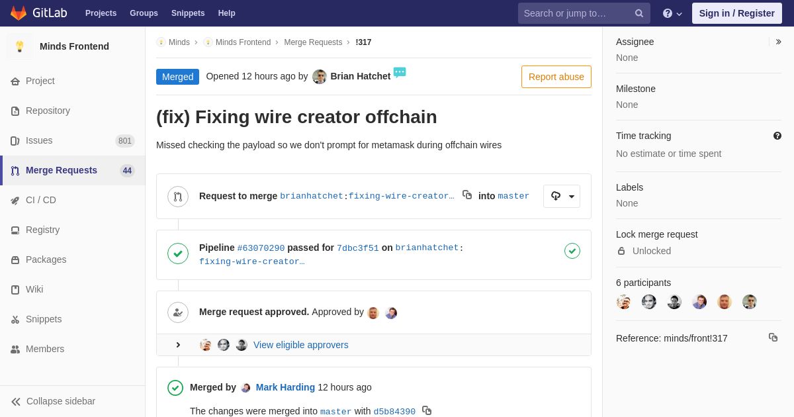Image resolution: width=794 pixels, height=417 pixels.
Task: Click the Minds Frontend breadcrumb link
Action: (243, 42)
